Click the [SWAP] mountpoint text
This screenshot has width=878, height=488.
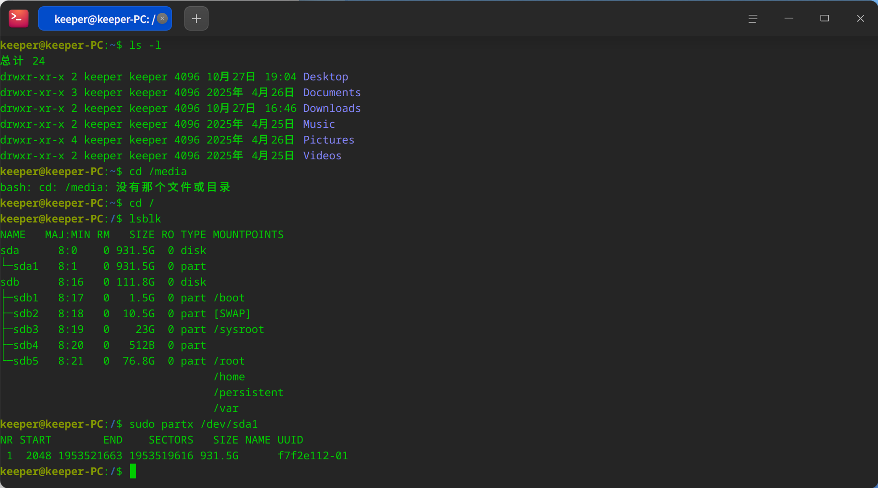pyautogui.click(x=232, y=313)
